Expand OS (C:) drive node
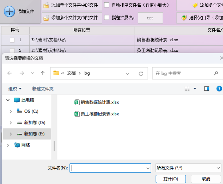Image resolution: width=223 pixels, height=184 pixels. coord(11,111)
